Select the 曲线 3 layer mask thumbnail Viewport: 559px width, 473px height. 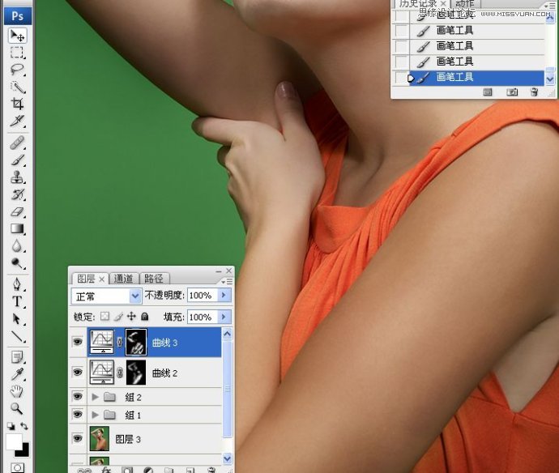136,342
